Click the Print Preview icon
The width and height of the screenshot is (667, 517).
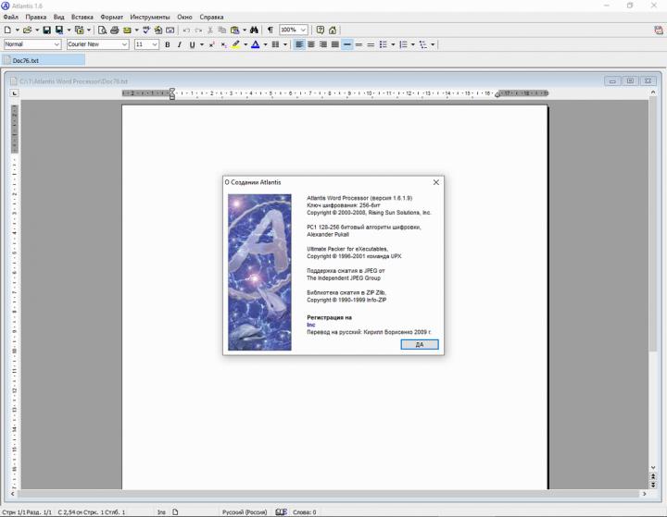[x=102, y=31]
